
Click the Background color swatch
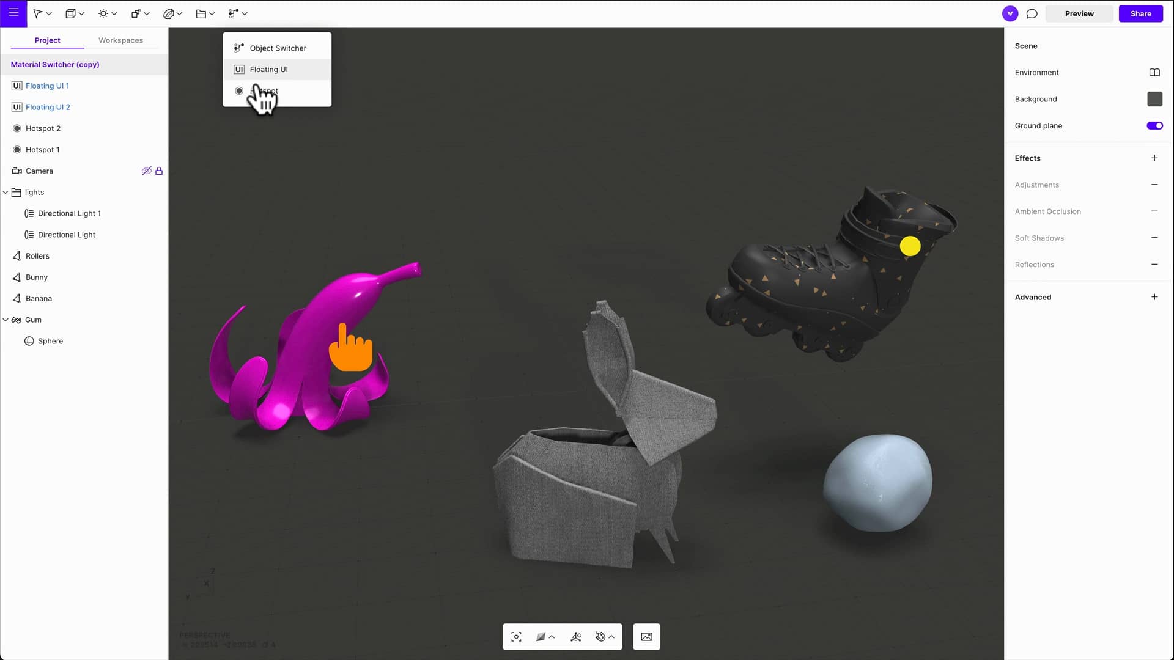[1154, 99]
